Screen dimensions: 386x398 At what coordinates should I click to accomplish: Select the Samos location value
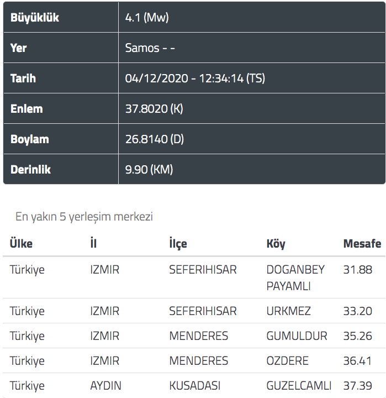coord(150,48)
